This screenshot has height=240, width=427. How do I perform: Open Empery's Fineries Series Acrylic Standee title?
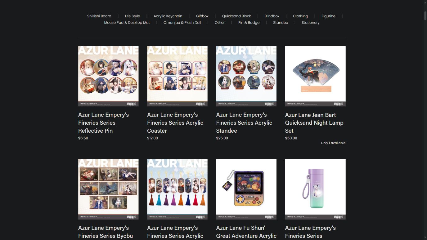pos(244,123)
